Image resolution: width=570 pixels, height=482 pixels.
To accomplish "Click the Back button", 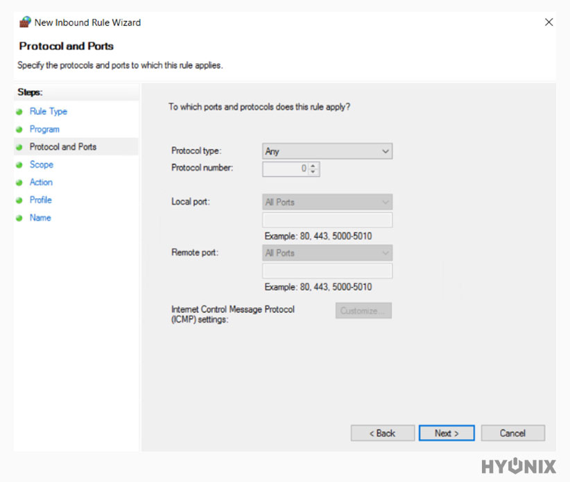I will click(x=382, y=432).
